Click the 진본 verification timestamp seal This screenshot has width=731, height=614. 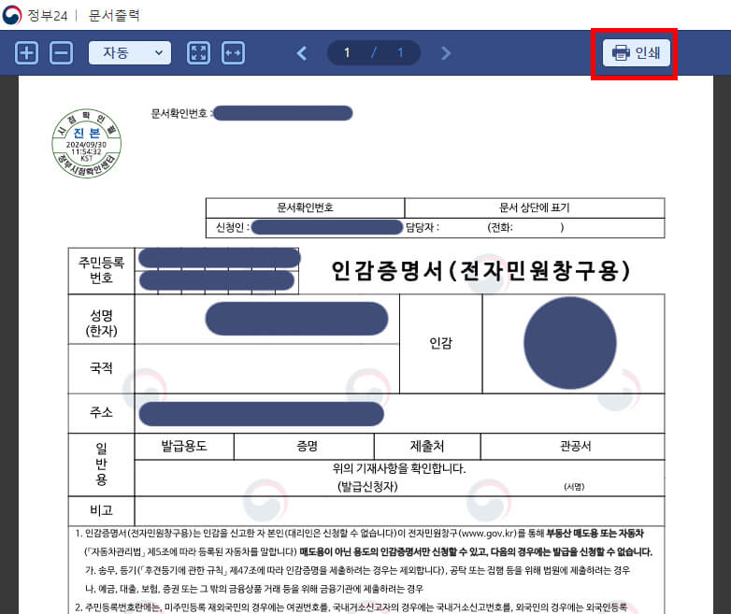point(86,143)
